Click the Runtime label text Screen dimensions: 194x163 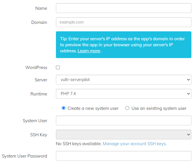coord(39,94)
